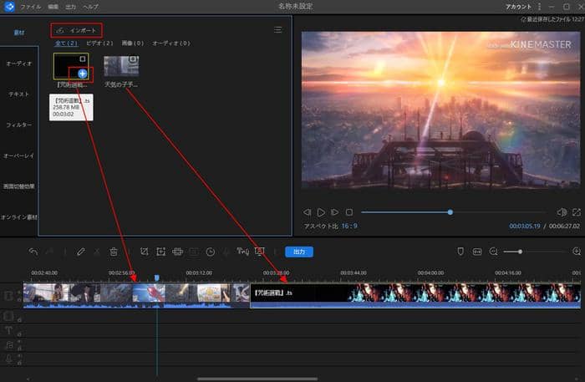Add 【究極挑戦】 clip with blue plus icon
This screenshot has width=585, height=382.
click(83, 74)
